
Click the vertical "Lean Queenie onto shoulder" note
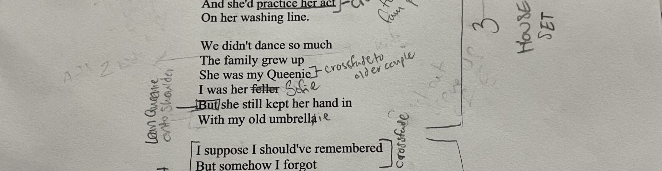159,106
